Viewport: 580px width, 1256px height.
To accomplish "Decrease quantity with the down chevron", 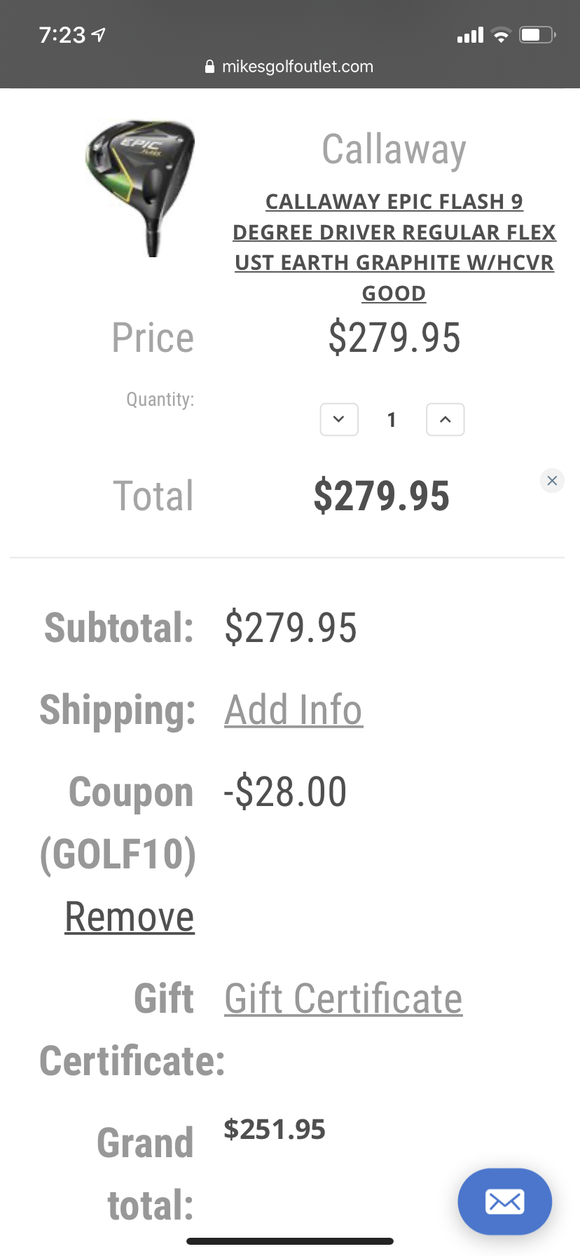I will pos(339,419).
